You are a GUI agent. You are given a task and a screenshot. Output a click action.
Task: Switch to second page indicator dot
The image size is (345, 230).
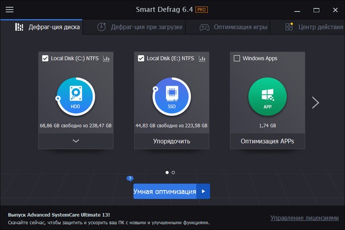[173, 172]
